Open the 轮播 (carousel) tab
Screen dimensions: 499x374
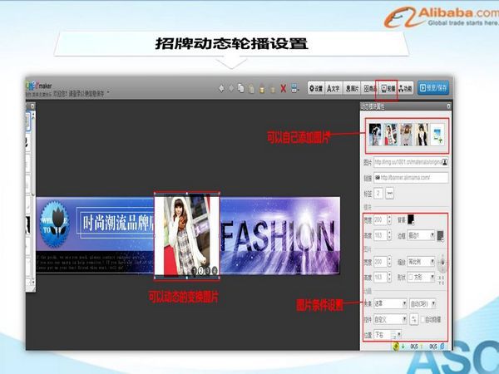[388, 88]
